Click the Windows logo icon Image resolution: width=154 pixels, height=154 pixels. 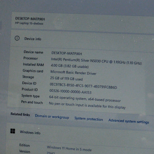13,131
